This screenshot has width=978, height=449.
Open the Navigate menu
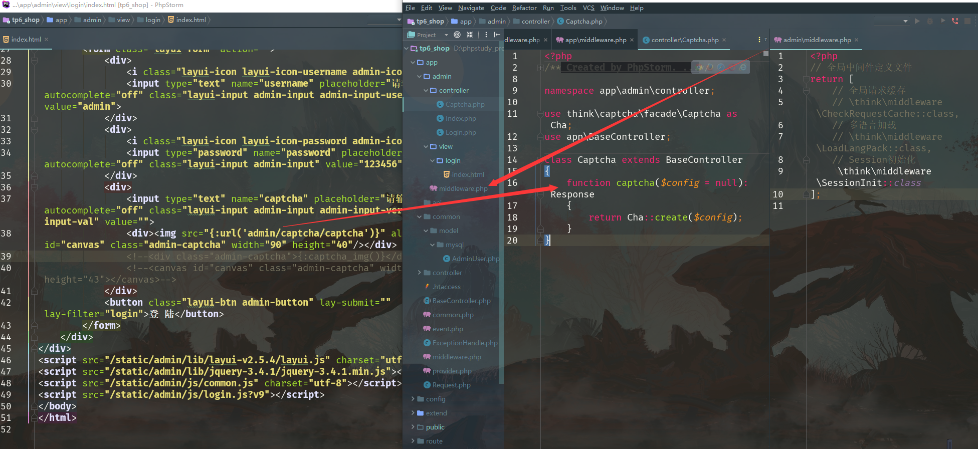[471, 8]
